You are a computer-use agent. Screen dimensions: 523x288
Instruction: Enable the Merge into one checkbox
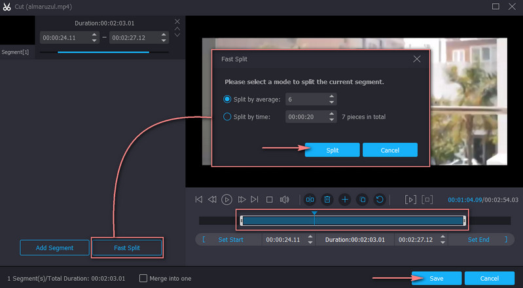(143, 278)
